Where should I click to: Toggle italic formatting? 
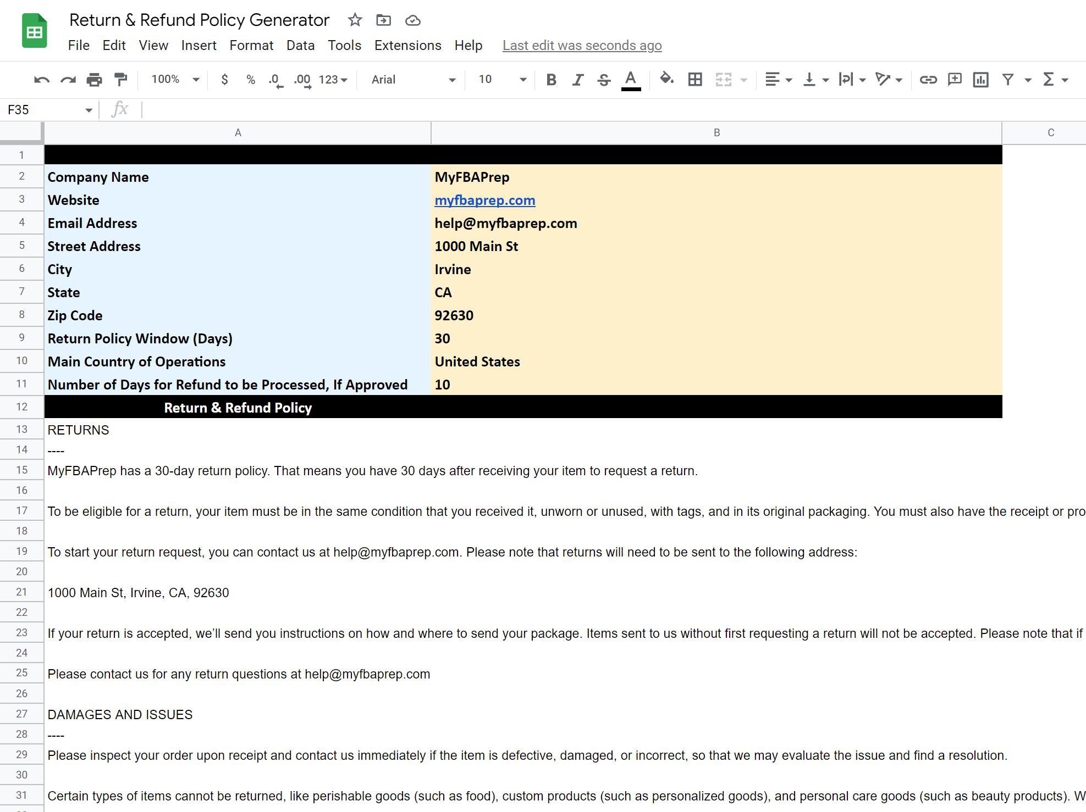click(x=577, y=80)
